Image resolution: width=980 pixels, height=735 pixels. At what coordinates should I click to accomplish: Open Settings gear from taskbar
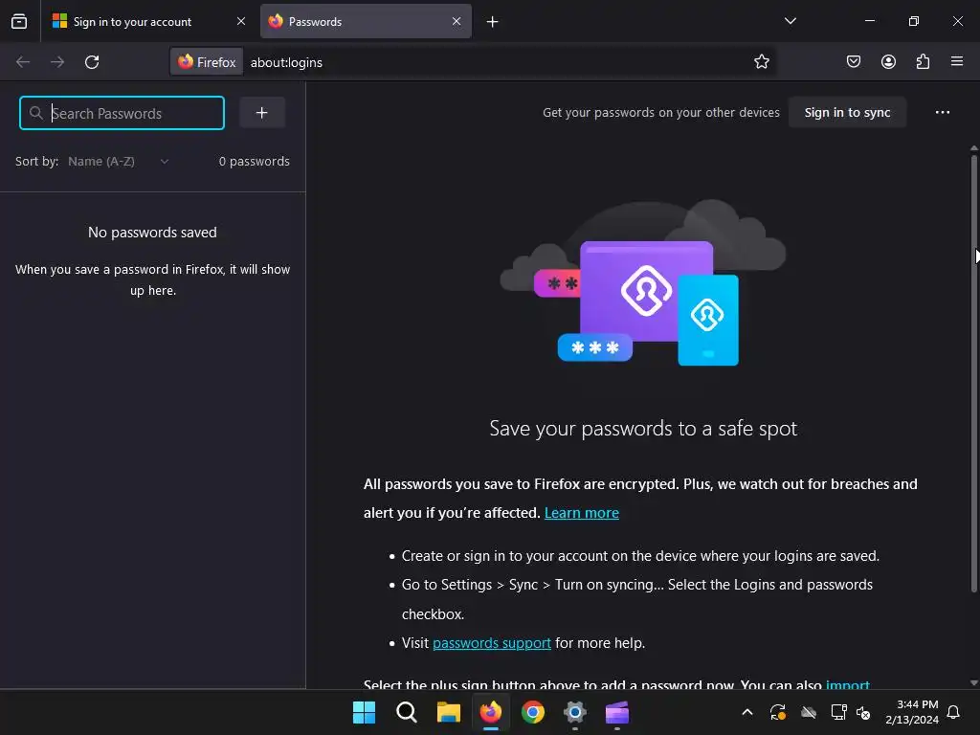tap(574, 712)
